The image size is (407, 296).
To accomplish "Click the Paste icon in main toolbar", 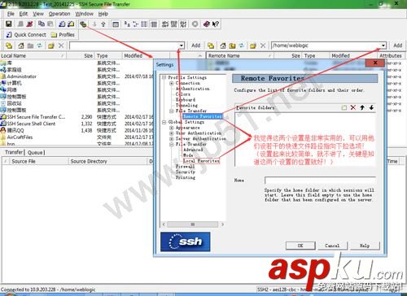I will [50, 24].
